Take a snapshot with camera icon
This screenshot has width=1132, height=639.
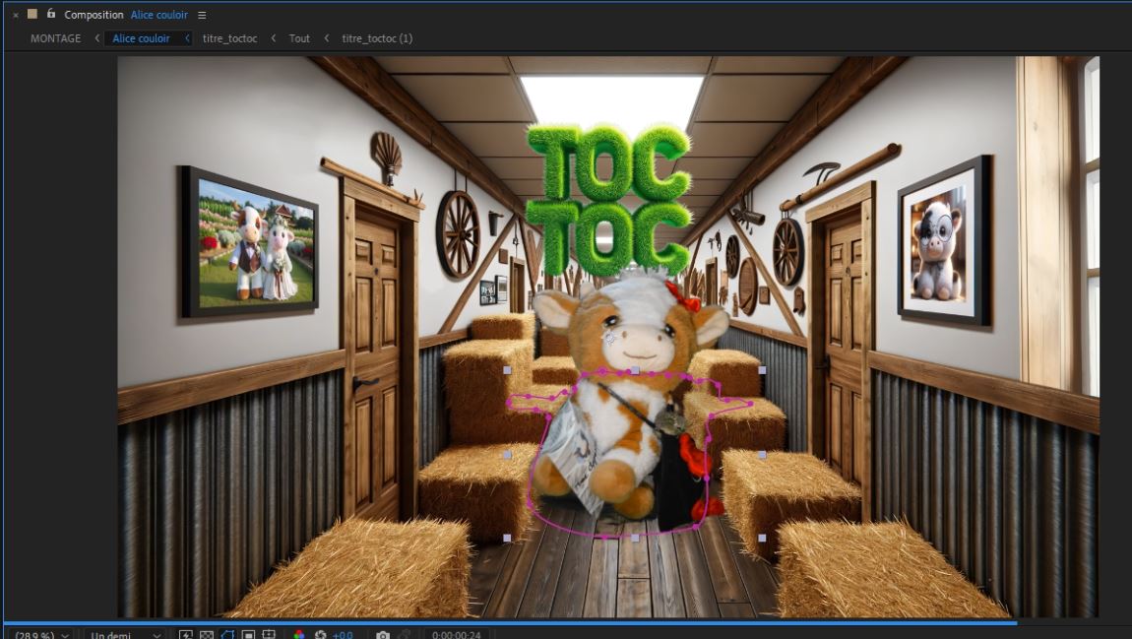(x=383, y=634)
